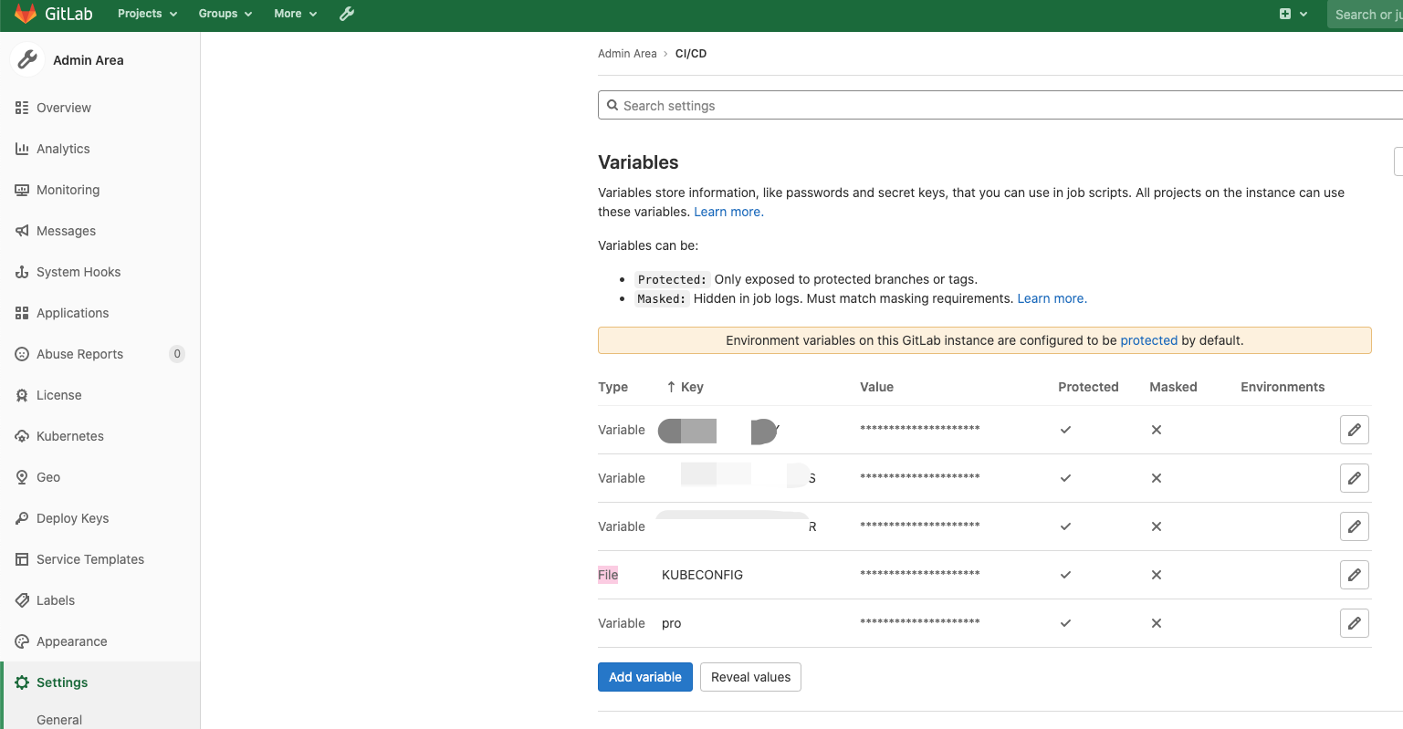The image size is (1403, 729).
Task: Sort variables by Key column header
Action: pos(691,387)
